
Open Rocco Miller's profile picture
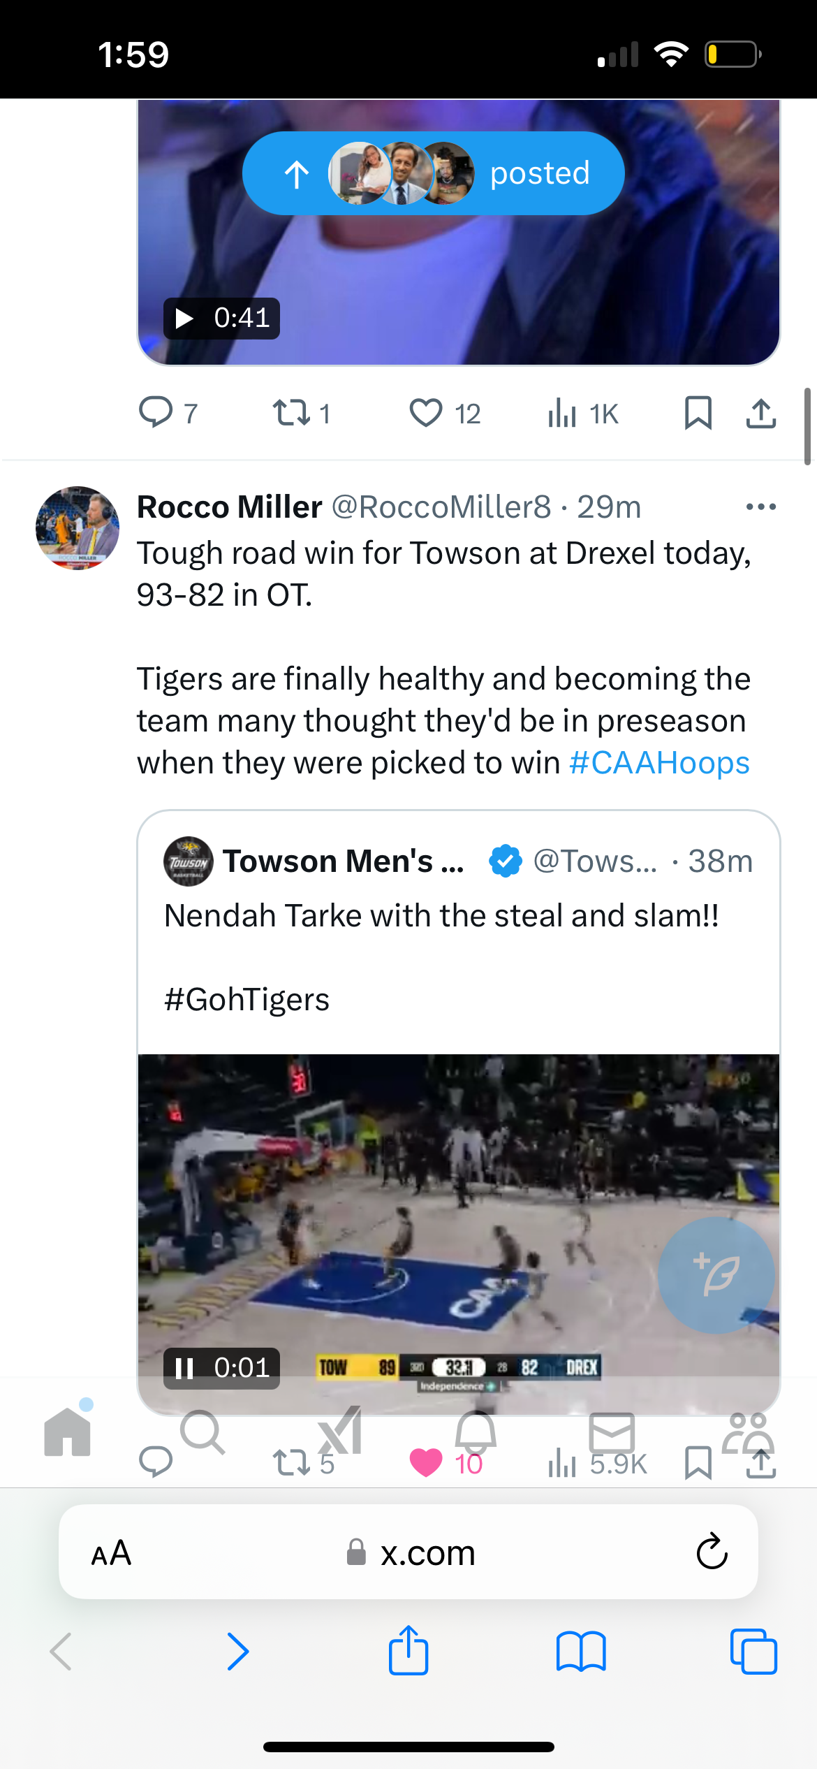pyautogui.click(x=78, y=528)
